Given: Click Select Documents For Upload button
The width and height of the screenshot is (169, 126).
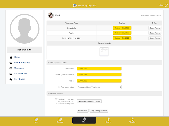Looking at the screenshot, I should point(89,101).
